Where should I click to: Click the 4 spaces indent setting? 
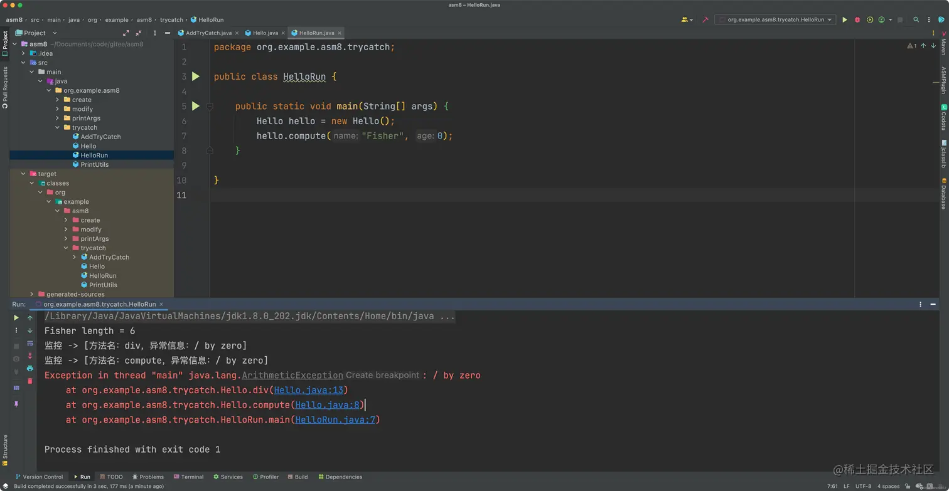coord(888,486)
